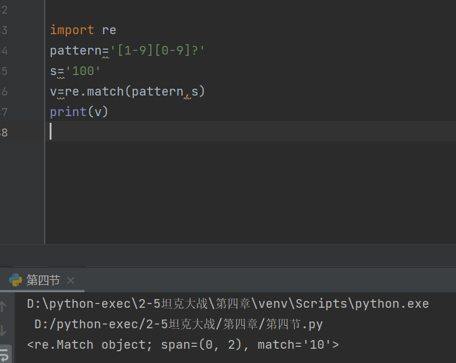Click the 第四节.py script path in output
The width and height of the screenshot is (456, 363).
(179, 324)
